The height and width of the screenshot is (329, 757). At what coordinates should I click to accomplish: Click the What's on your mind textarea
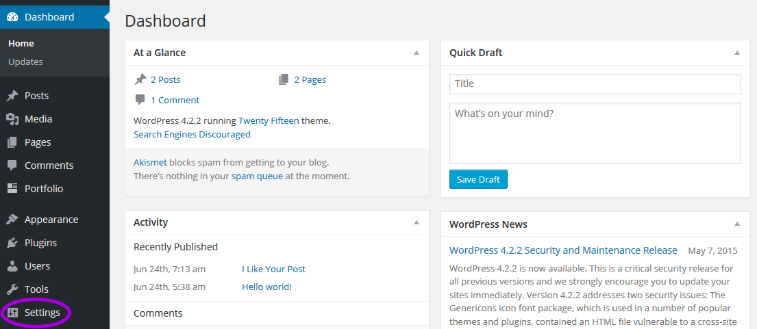pyautogui.click(x=595, y=133)
